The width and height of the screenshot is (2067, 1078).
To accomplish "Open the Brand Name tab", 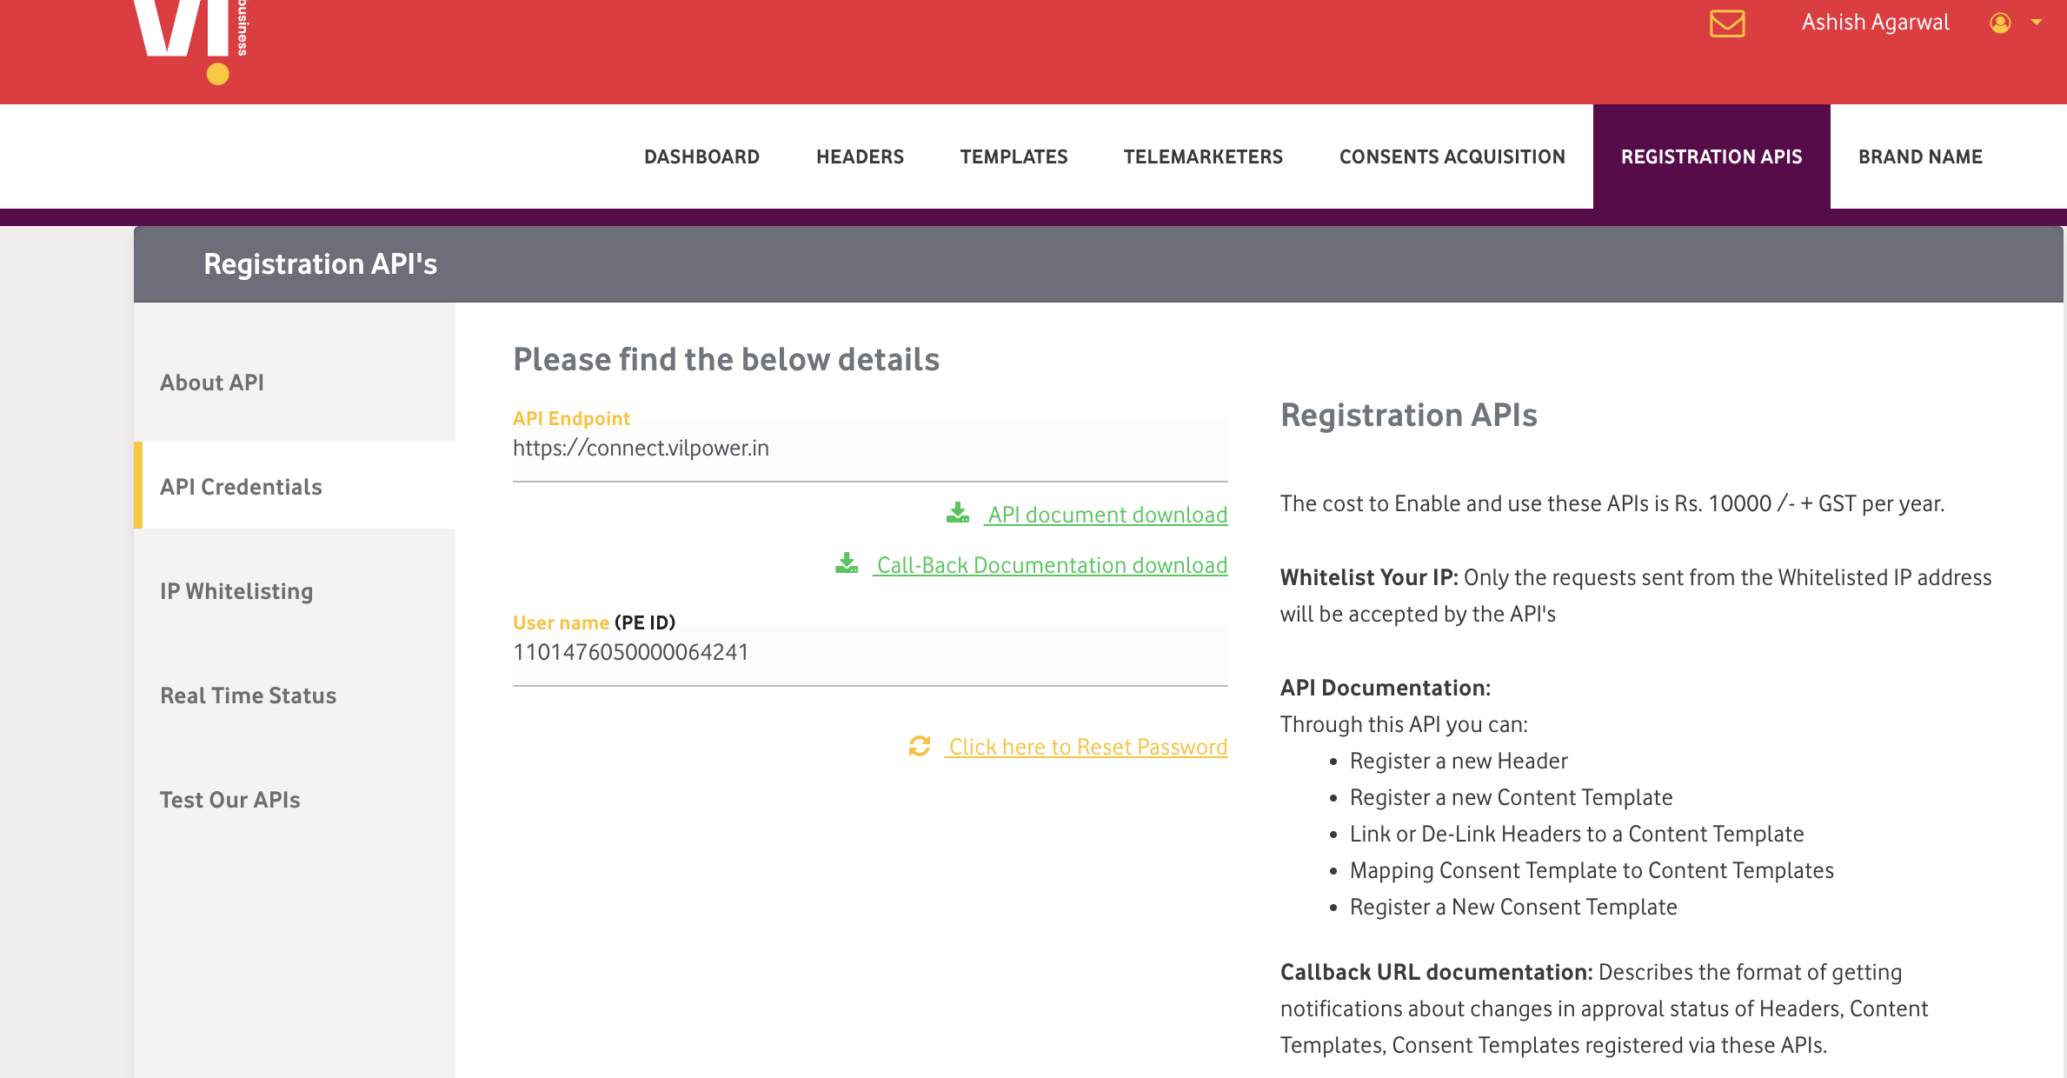I will [1920, 156].
